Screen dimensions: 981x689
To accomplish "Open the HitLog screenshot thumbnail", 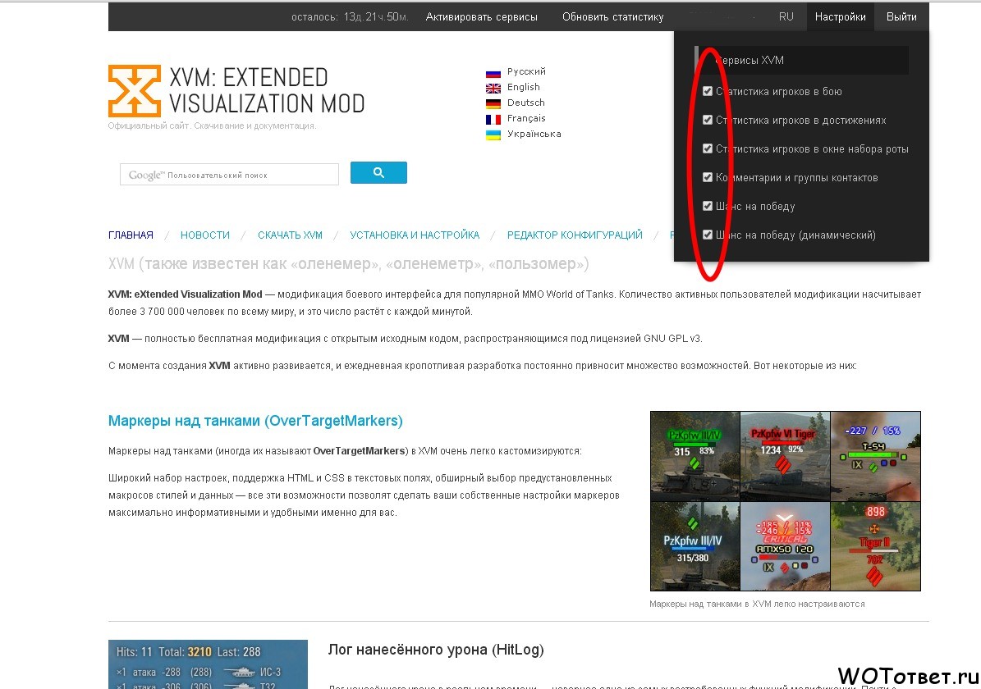I will point(208,664).
